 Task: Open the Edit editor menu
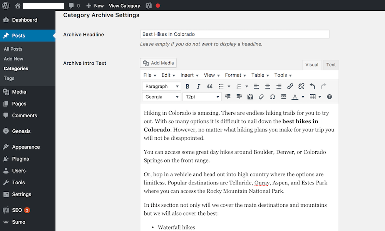point(168,75)
